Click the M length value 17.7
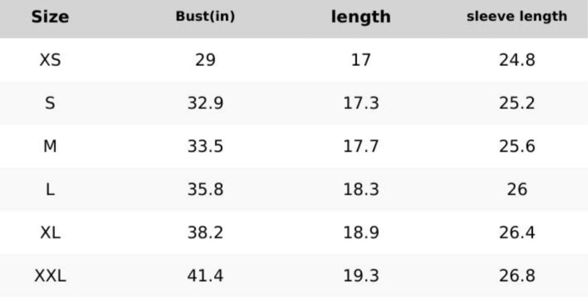The width and height of the screenshot is (588, 303). [x=361, y=147]
